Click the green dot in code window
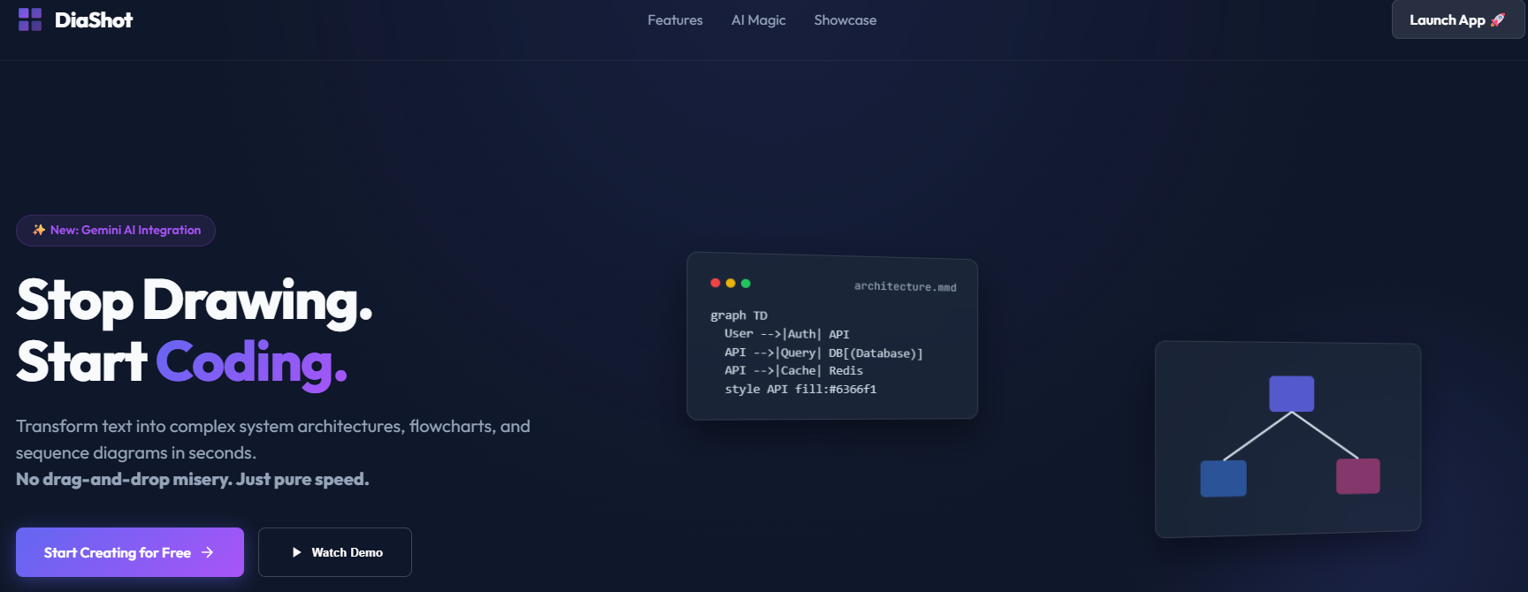Viewport: 1528px width, 592px height. (745, 284)
